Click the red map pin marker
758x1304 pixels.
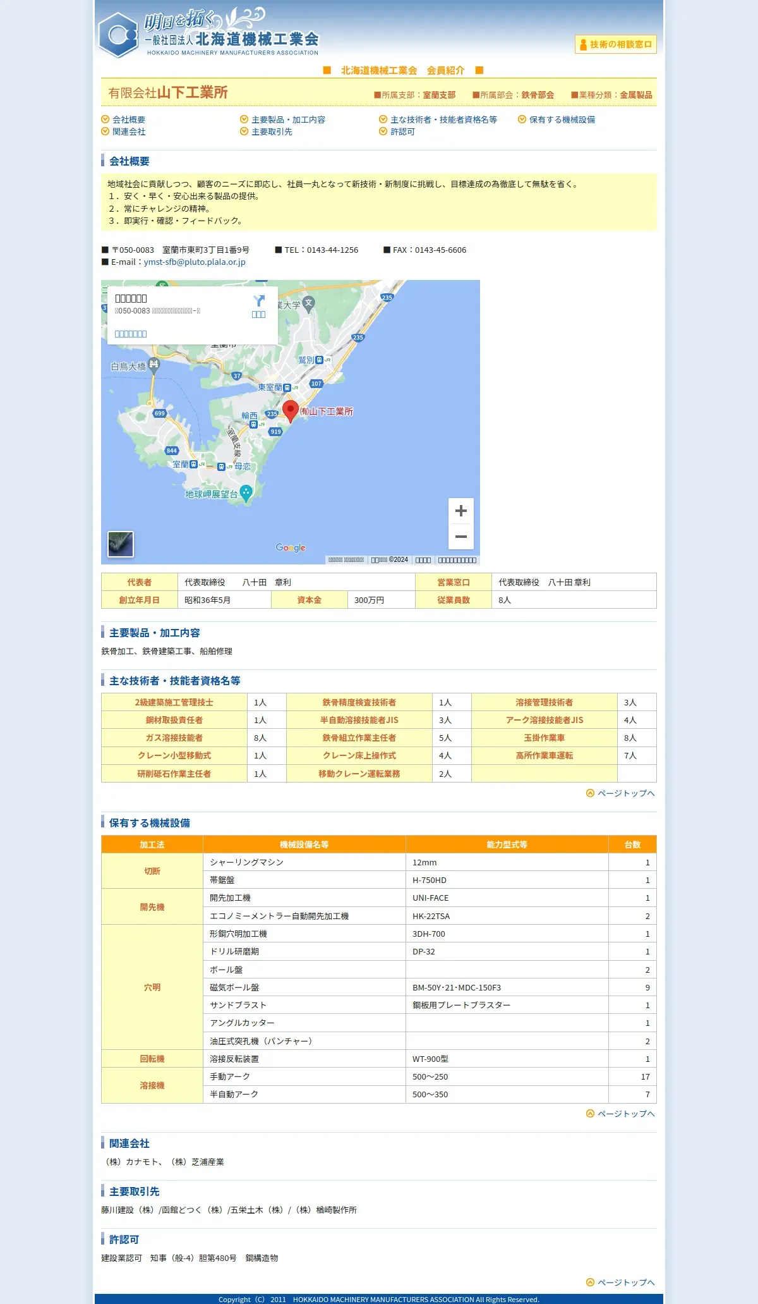291,411
